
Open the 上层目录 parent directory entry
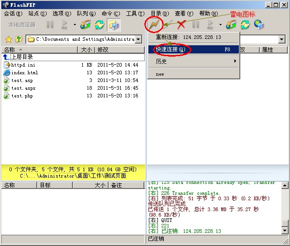[x=22, y=57]
